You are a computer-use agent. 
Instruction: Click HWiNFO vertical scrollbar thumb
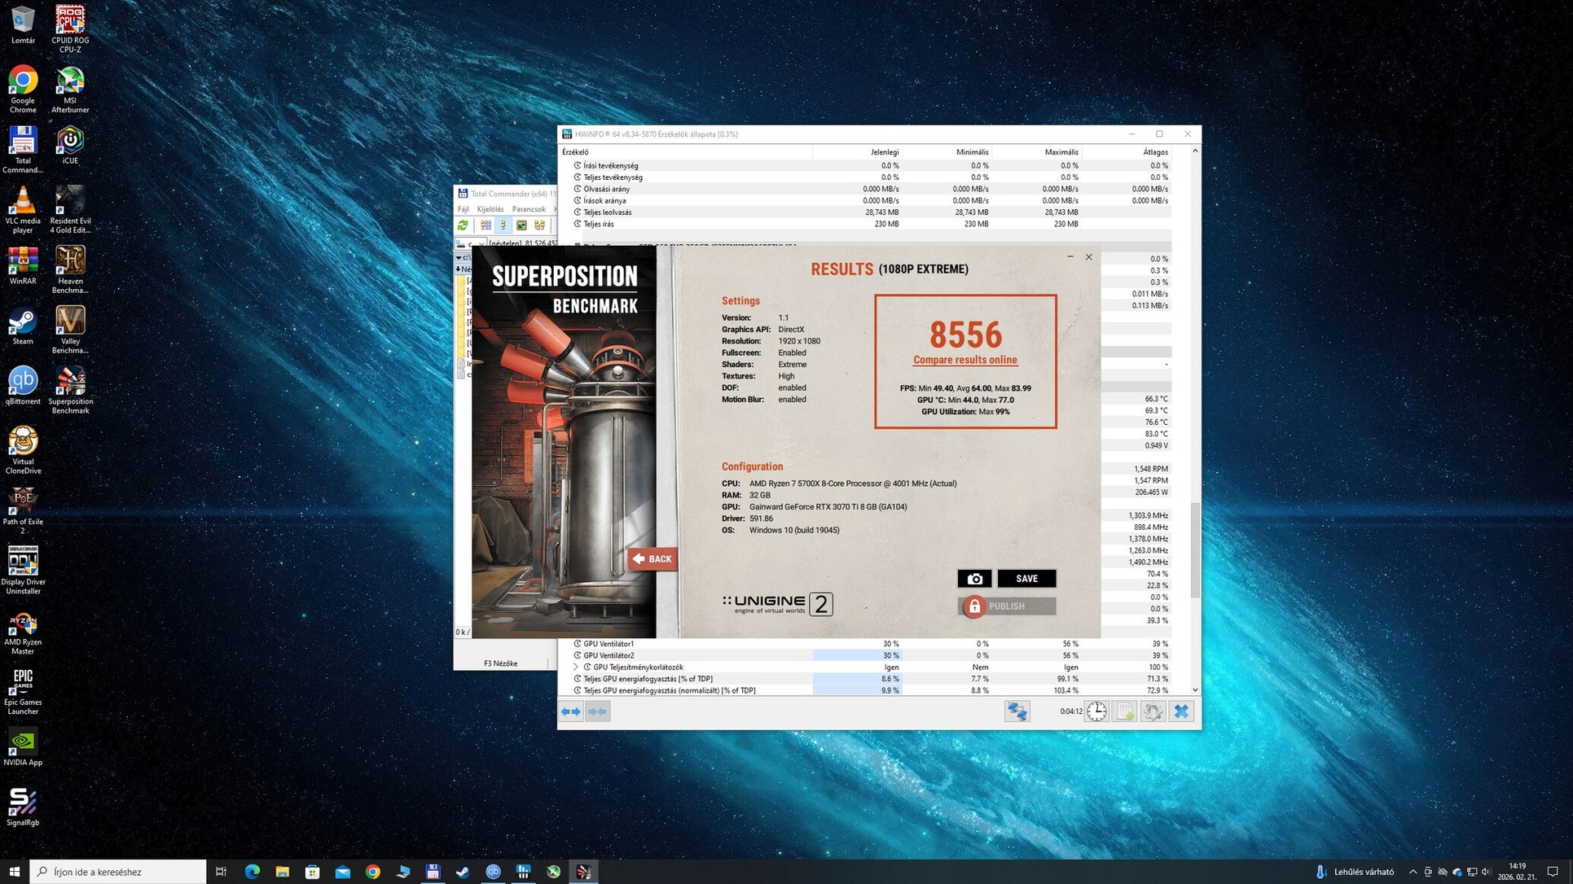[1195, 549]
